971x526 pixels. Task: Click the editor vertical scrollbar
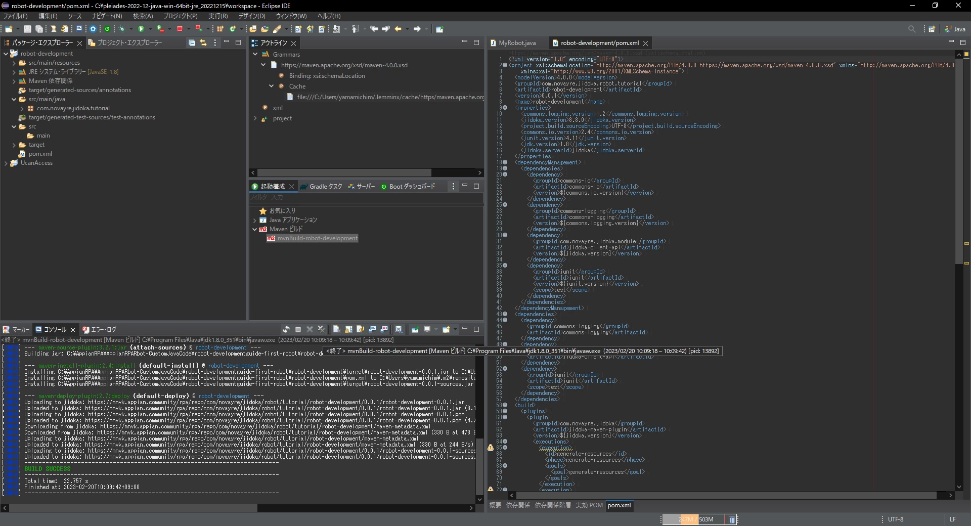point(959,162)
